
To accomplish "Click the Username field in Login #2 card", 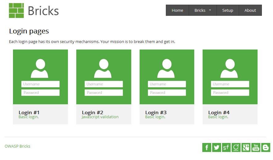I will point(104,84).
